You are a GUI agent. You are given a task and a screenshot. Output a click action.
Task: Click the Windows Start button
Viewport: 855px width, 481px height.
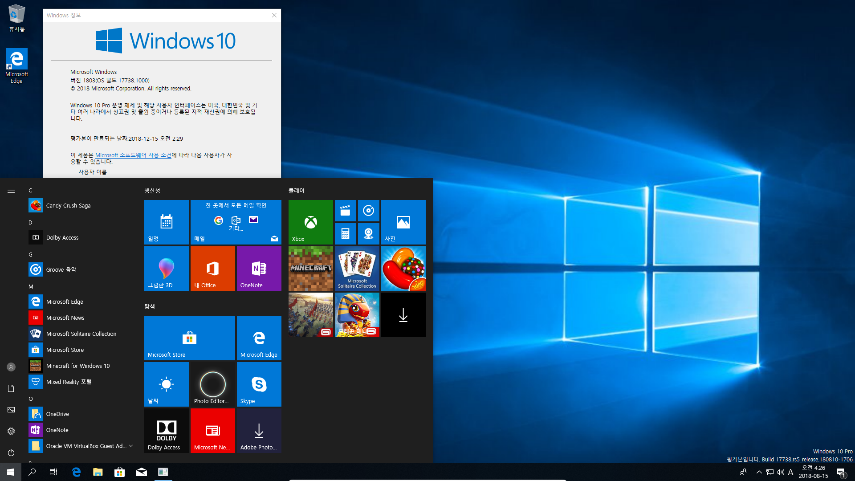pyautogui.click(x=11, y=472)
